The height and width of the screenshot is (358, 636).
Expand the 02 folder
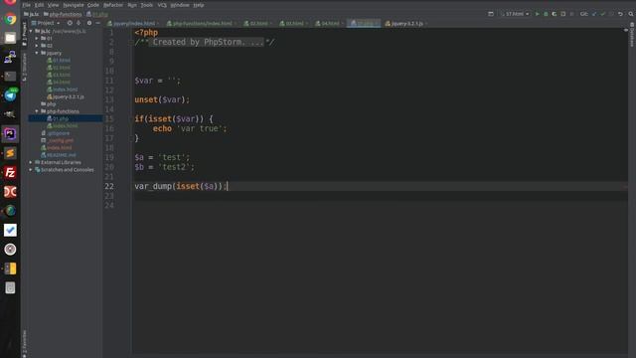coord(37,46)
